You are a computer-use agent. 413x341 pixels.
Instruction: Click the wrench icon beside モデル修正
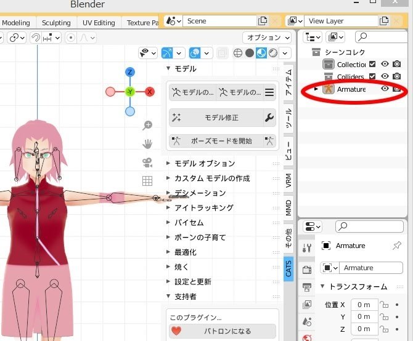[269, 118]
